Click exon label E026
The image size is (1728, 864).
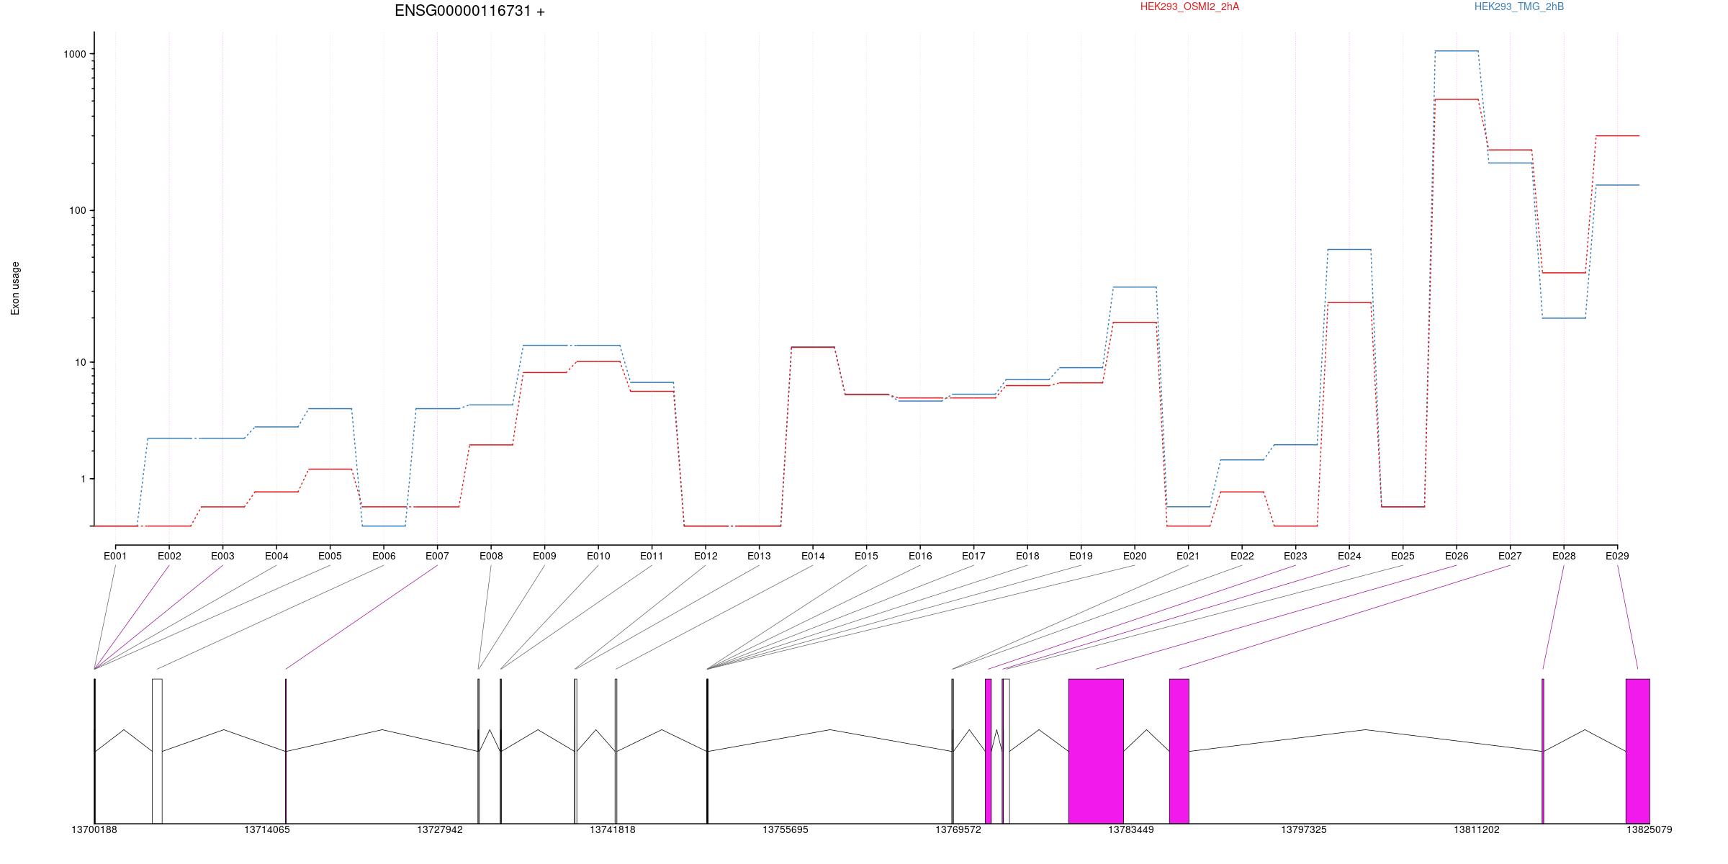click(1457, 556)
